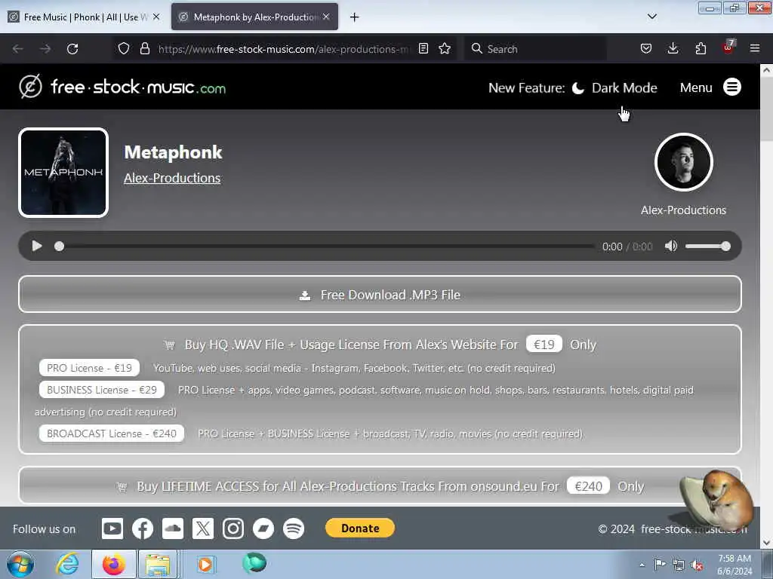Click the browser forward arrow
This screenshot has width=773, height=579.
coord(45,49)
